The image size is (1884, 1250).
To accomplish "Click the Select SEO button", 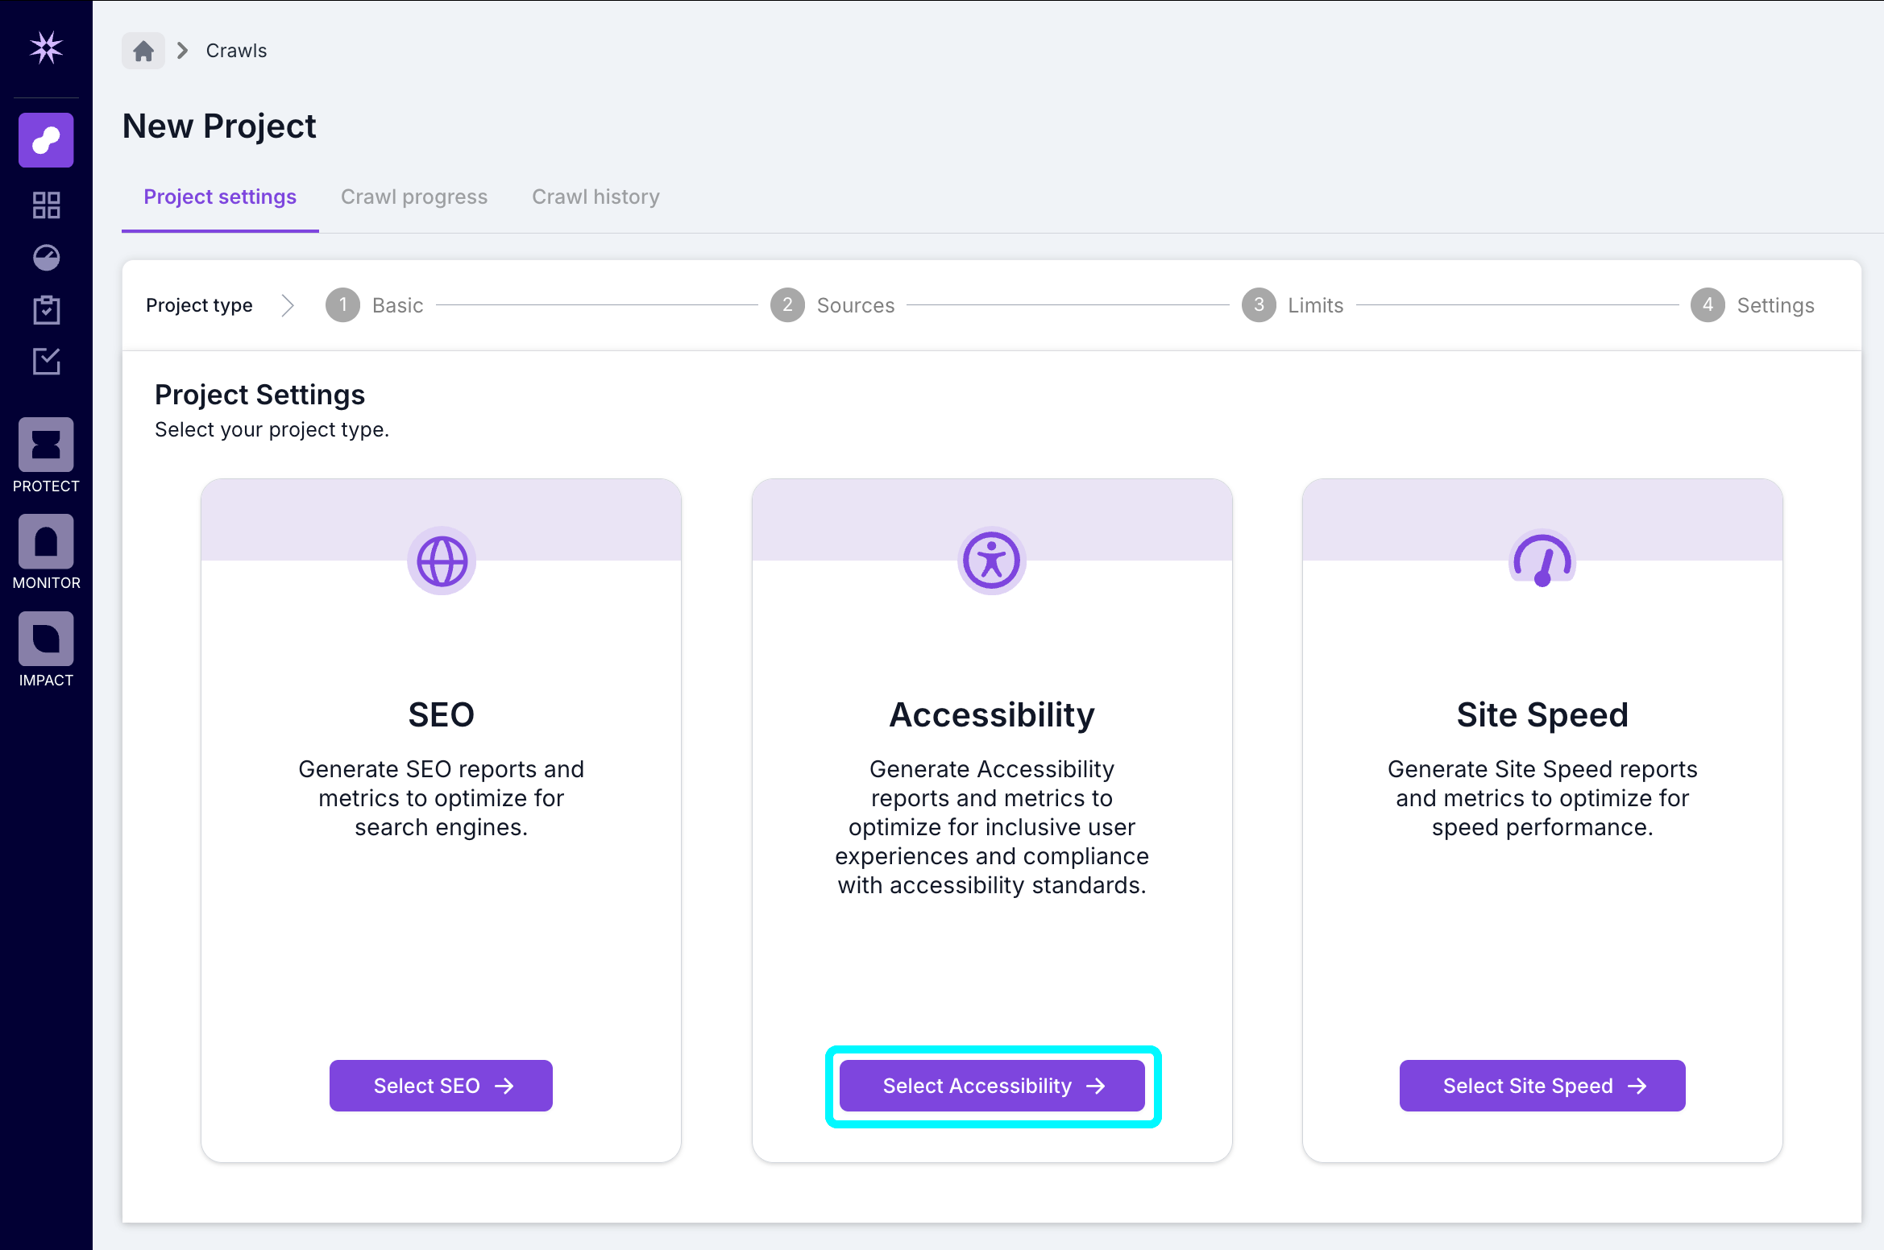I will click(441, 1086).
